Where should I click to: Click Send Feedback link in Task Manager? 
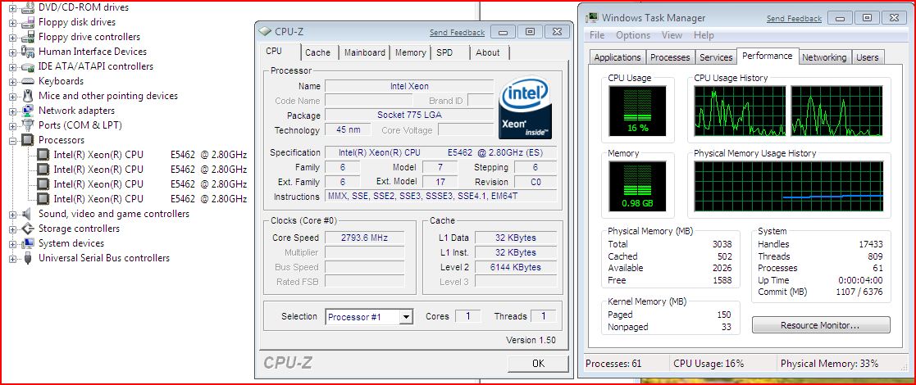pos(794,19)
